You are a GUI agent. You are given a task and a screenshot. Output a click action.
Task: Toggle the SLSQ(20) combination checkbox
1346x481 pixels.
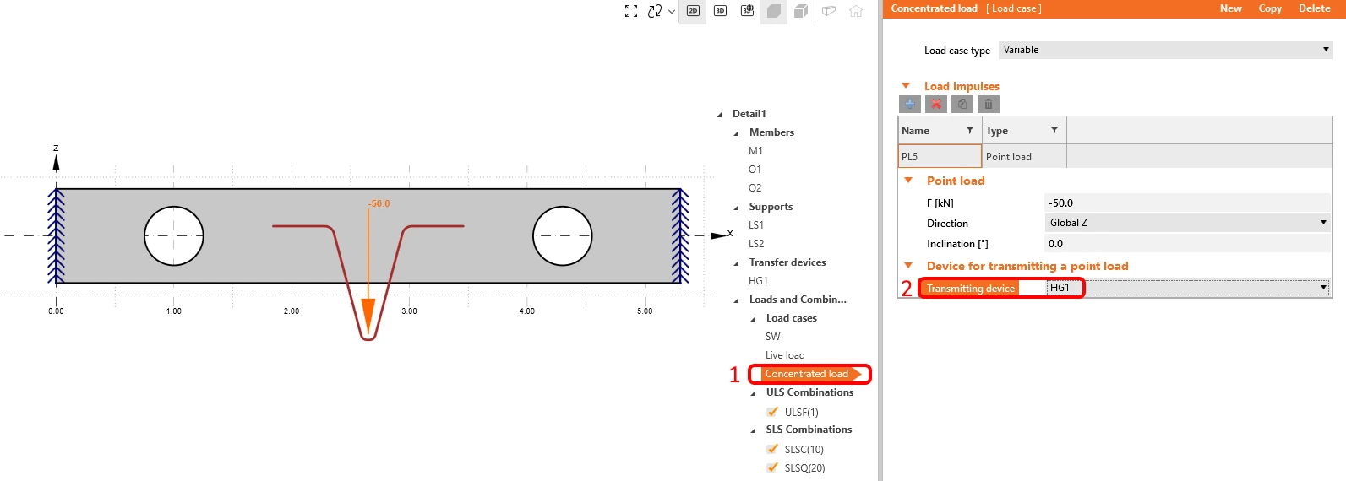click(x=772, y=467)
